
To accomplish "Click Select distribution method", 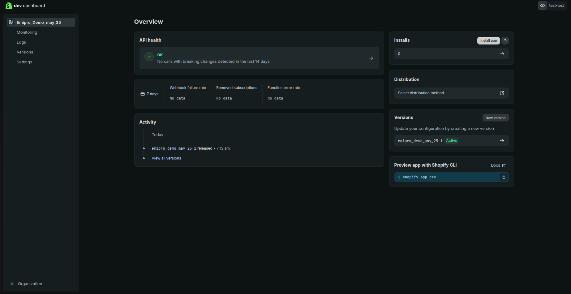I will pos(451,93).
